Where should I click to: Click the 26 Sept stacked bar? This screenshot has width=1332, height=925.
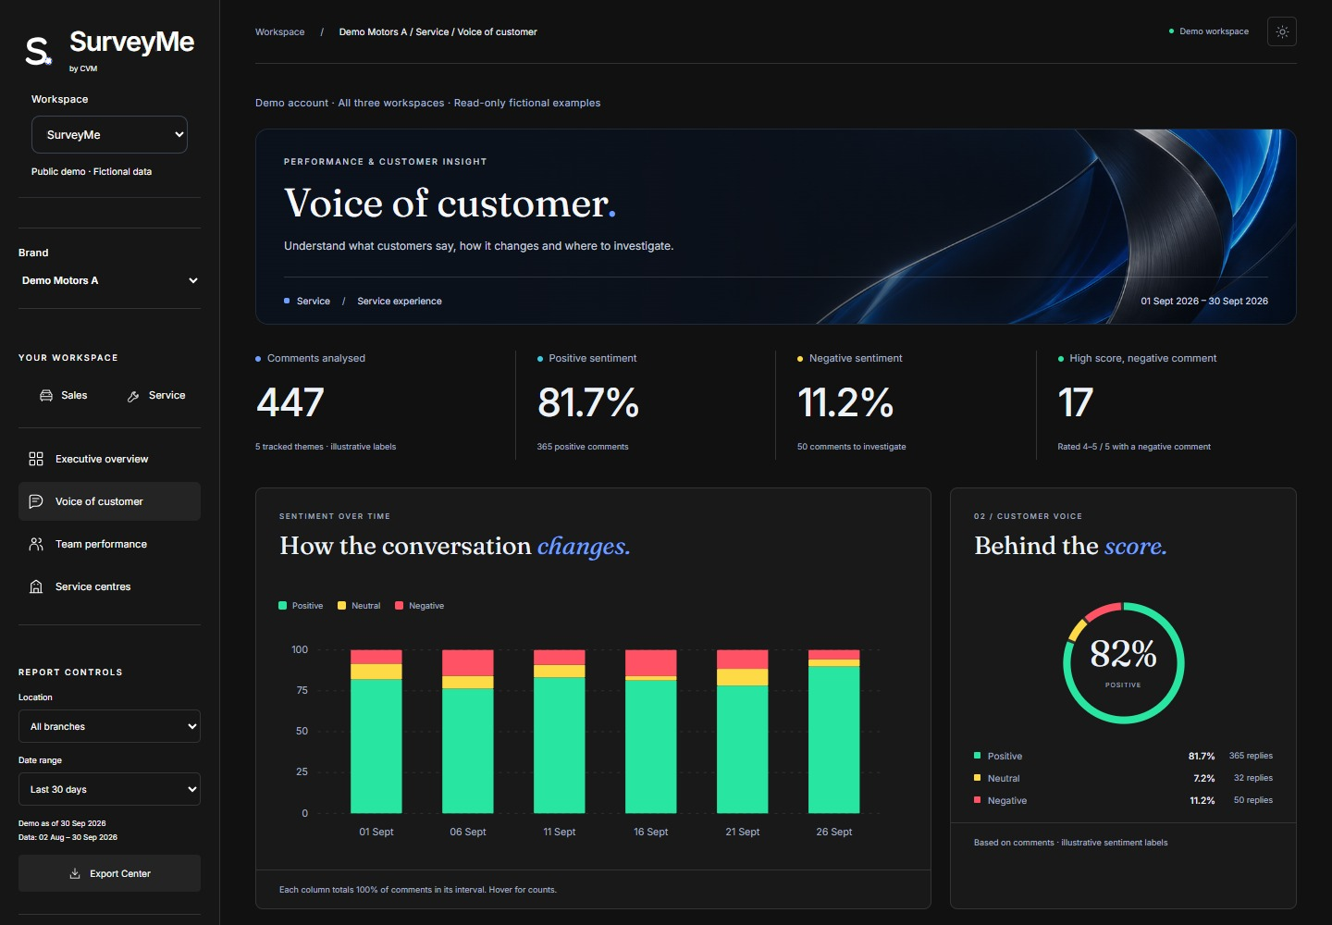pos(834,732)
